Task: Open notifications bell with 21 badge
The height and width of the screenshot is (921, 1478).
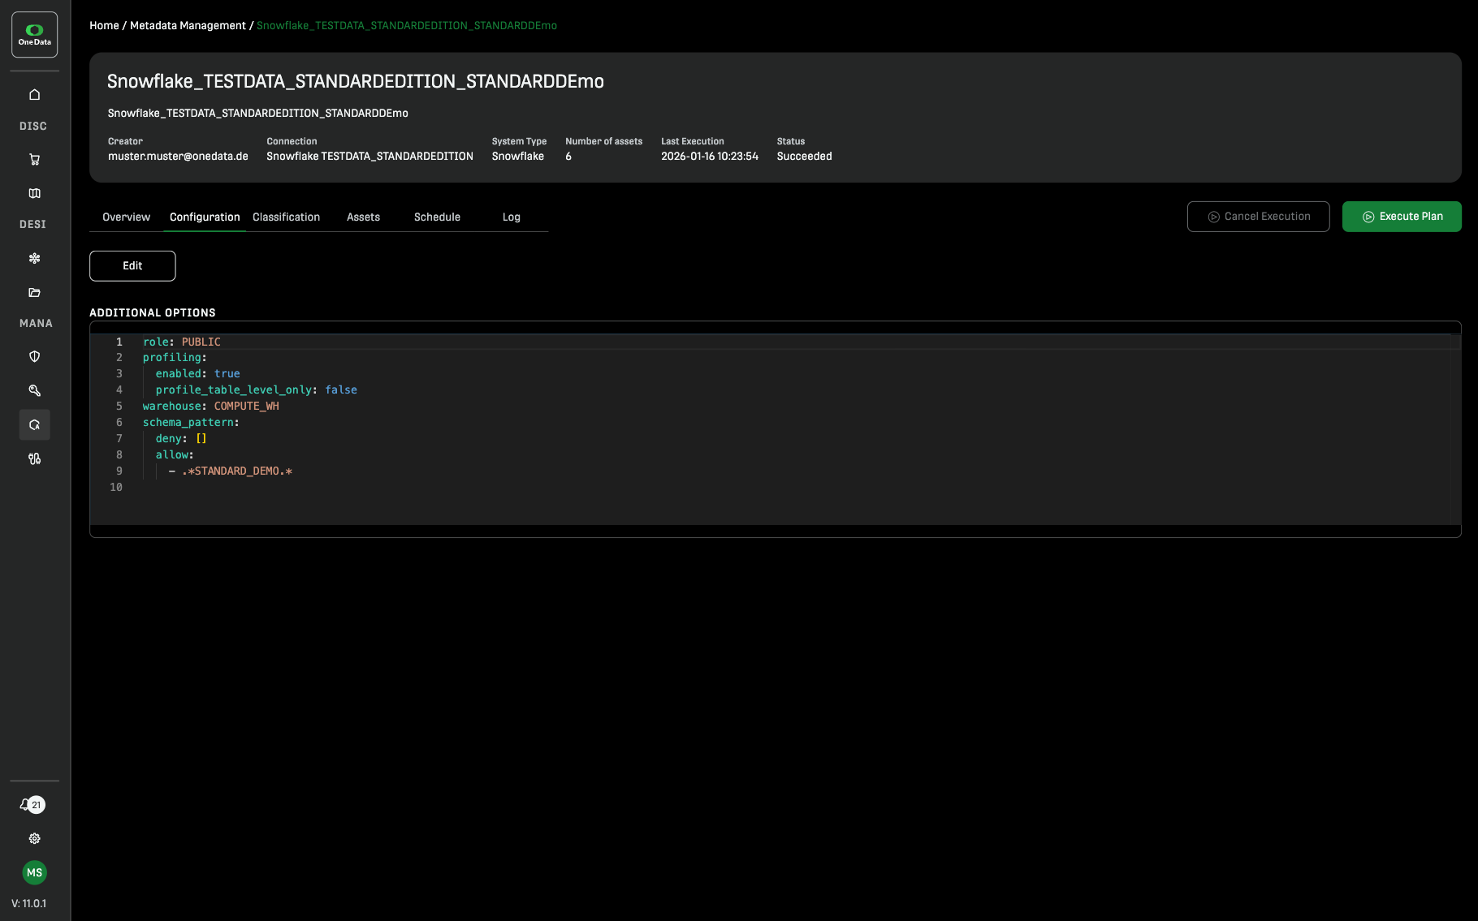Action: tap(32, 805)
